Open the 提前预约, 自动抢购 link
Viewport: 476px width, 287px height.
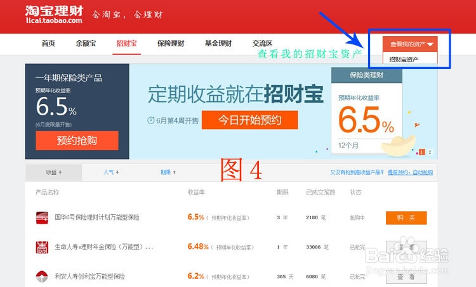point(410,172)
